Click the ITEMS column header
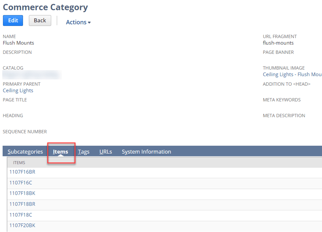 [19, 163]
